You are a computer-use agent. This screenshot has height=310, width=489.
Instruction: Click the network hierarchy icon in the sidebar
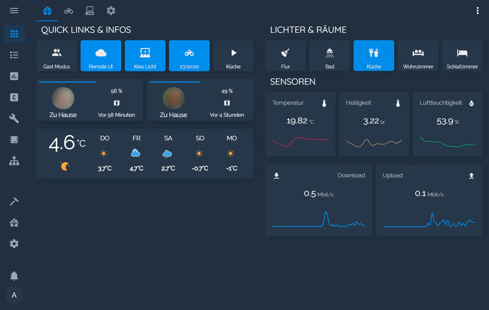14,161
